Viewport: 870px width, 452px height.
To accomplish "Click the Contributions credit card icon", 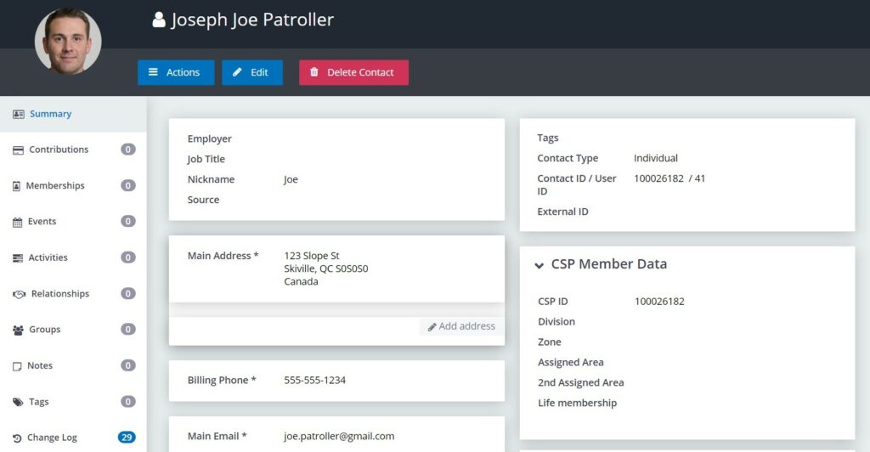I will 18,150.
